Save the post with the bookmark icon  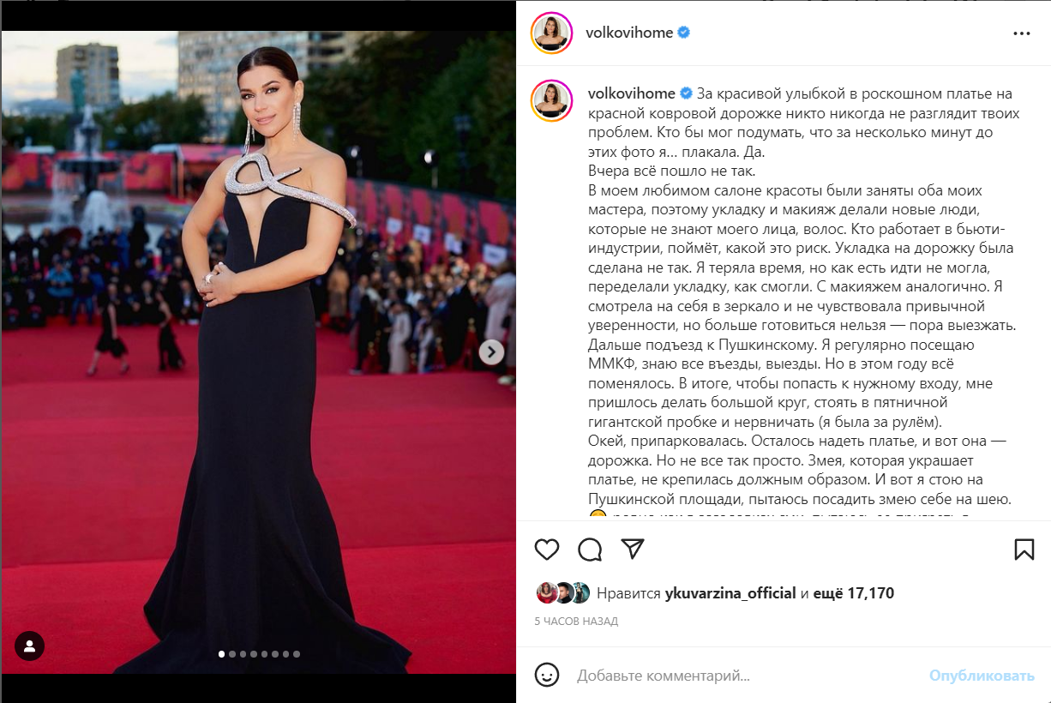[x=1024, y=550]
